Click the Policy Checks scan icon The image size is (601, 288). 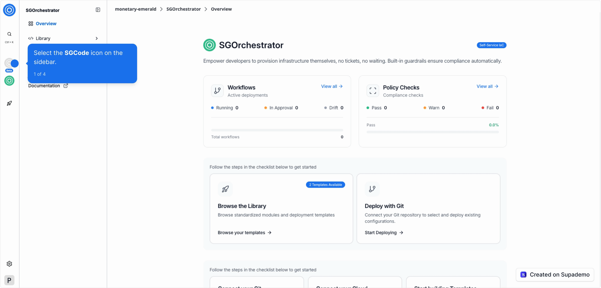pos(373,91)
